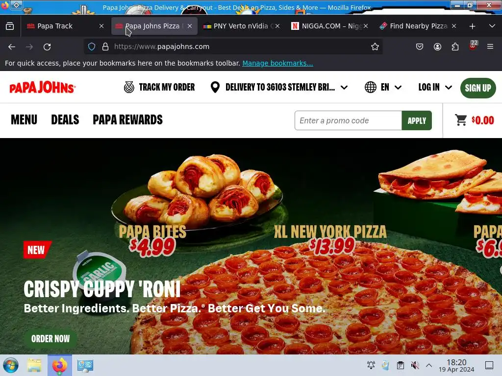Click the language globe icon
This screenshot has height=376, width=502.
tap(371, 87)
